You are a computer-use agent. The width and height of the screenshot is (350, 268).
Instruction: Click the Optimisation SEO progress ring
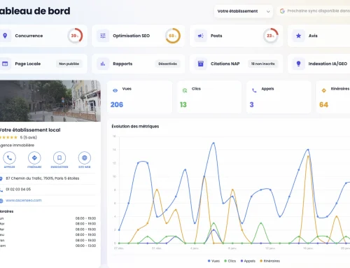click(x=173, y=36)
